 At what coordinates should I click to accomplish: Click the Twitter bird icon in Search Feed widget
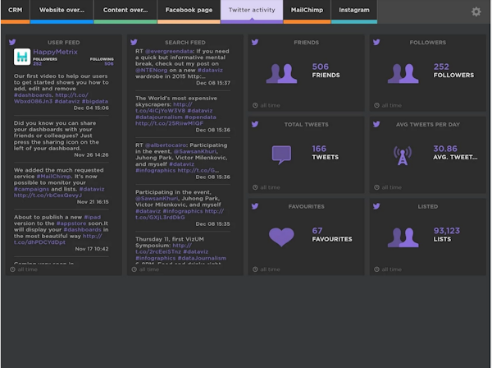click(134, 42)
